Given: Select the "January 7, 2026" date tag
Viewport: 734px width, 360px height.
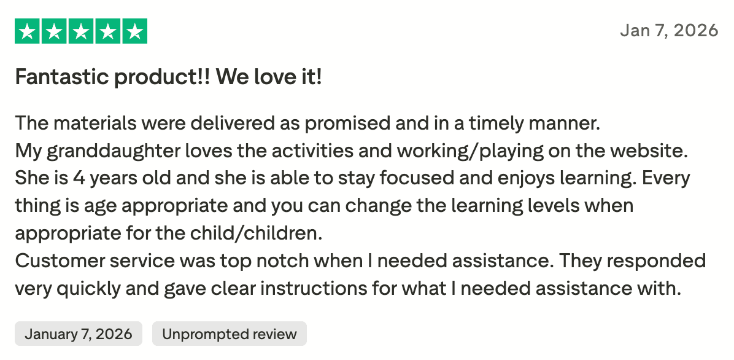Looking at the screenshot, I should coord(79,334).
